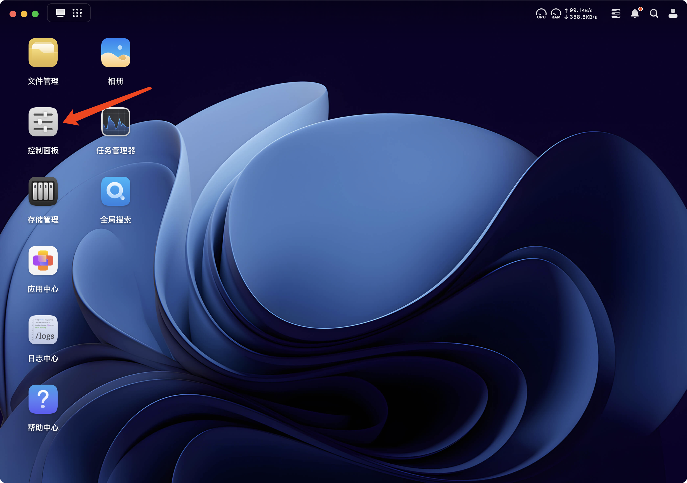The image size is (687, 483).
Task: Open the 帮助中心 help center icon
Action: (43, 399)
